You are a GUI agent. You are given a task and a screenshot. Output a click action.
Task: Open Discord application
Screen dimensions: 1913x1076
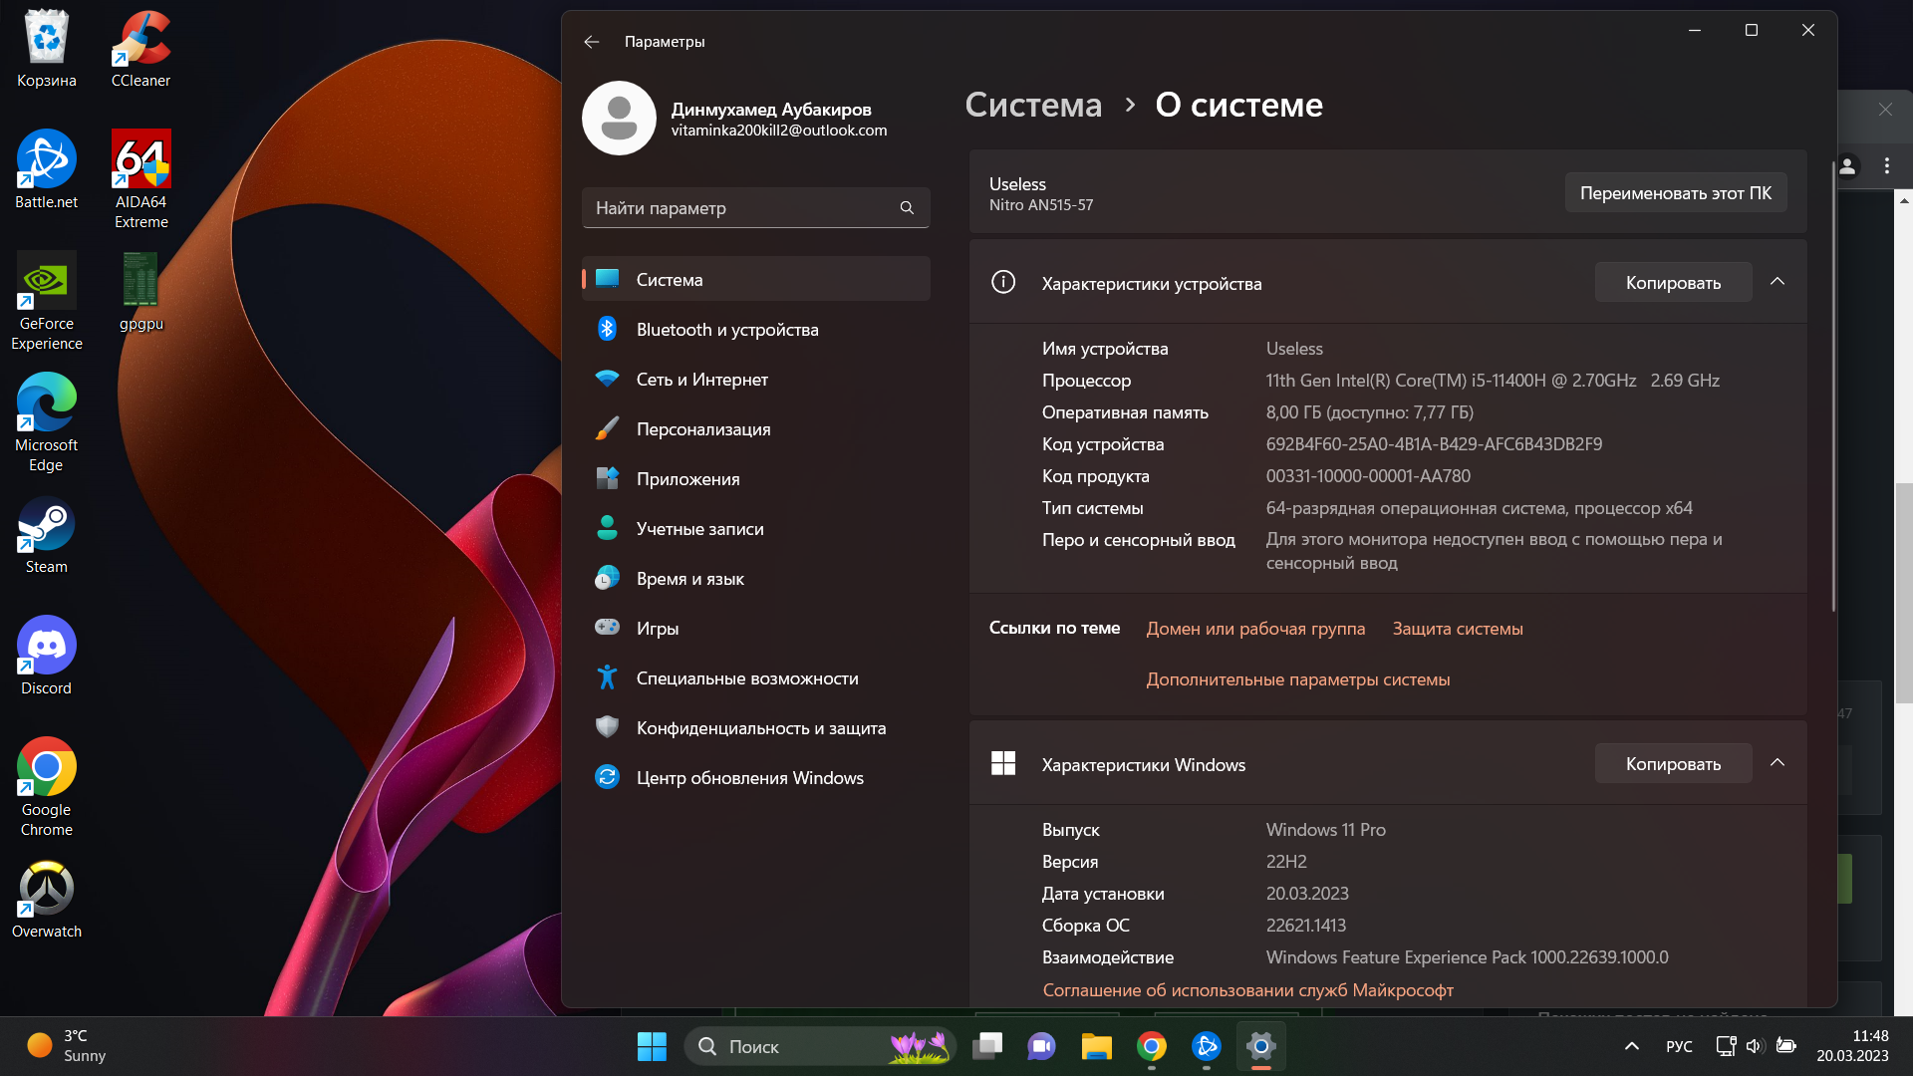tap(45, 648)
